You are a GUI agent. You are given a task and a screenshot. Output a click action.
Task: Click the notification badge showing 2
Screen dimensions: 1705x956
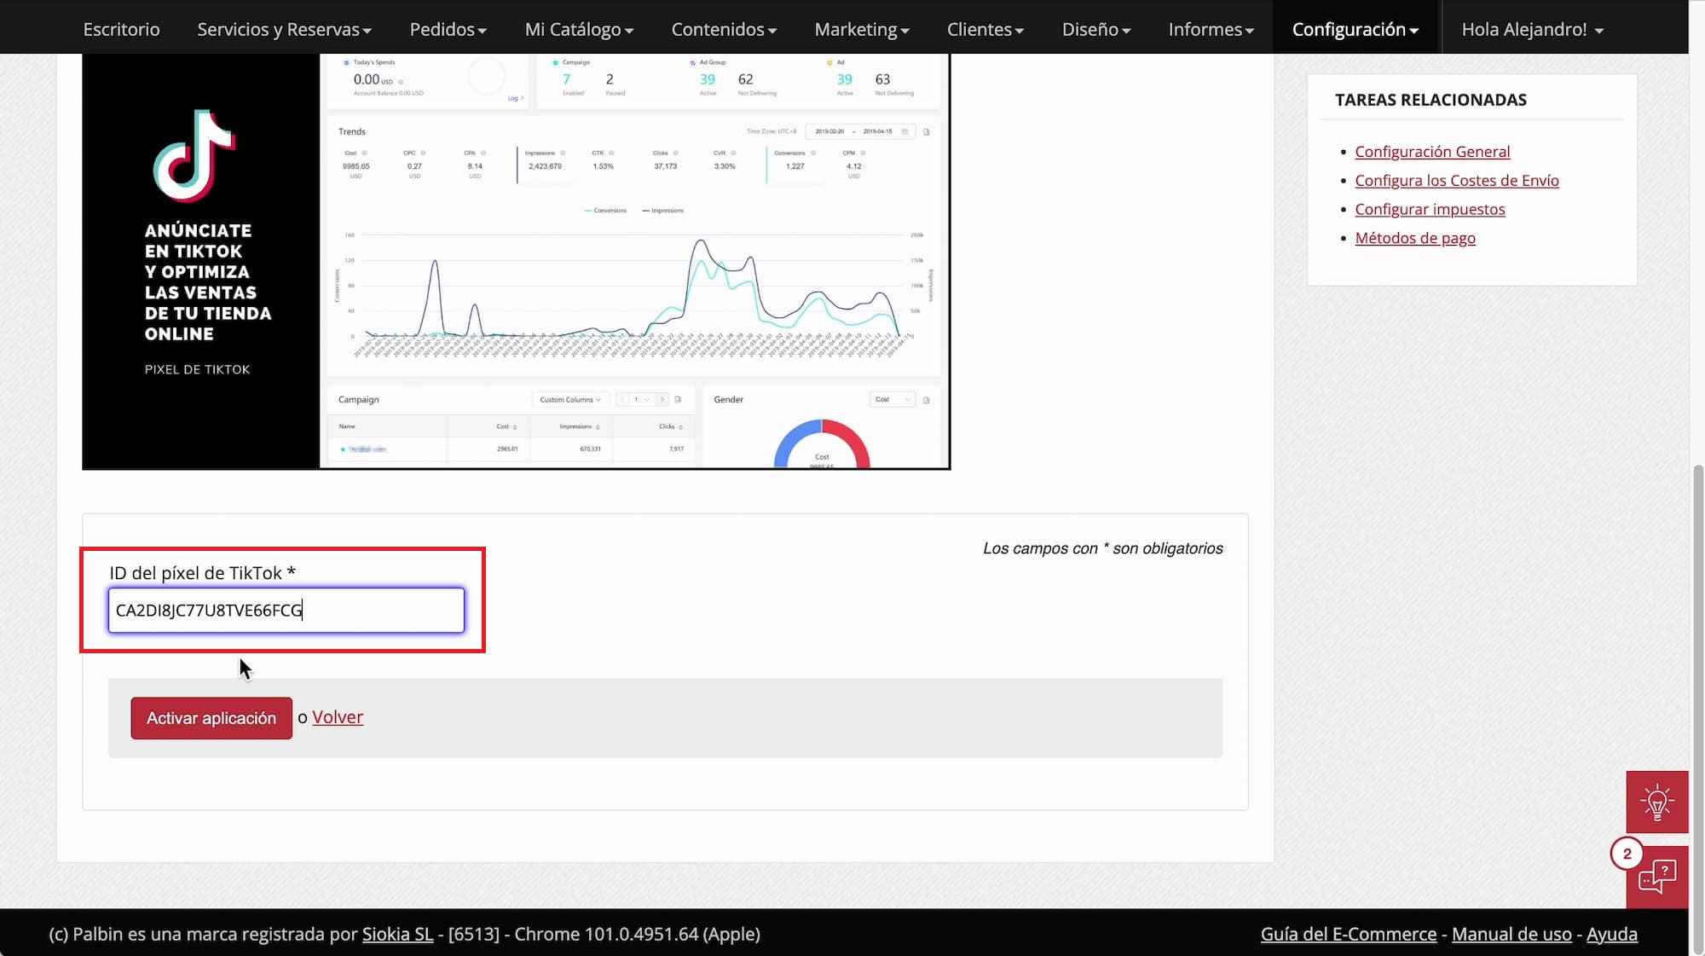pos(1627,854)
